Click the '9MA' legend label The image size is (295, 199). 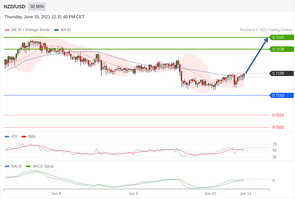[x=32, y=137]
